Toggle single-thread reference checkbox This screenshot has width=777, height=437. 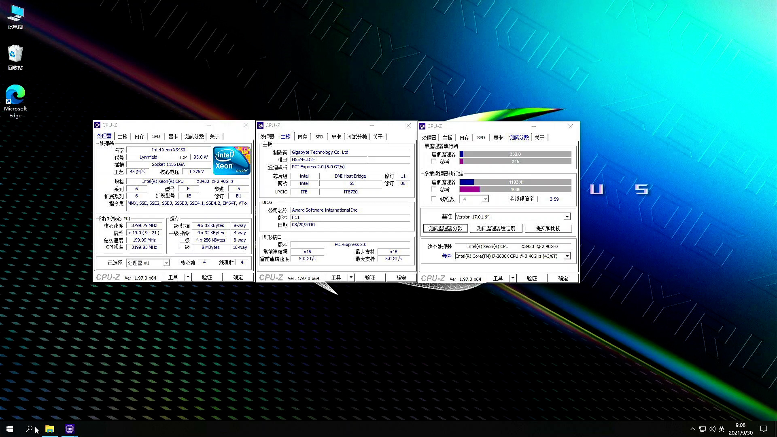[434, 161]
